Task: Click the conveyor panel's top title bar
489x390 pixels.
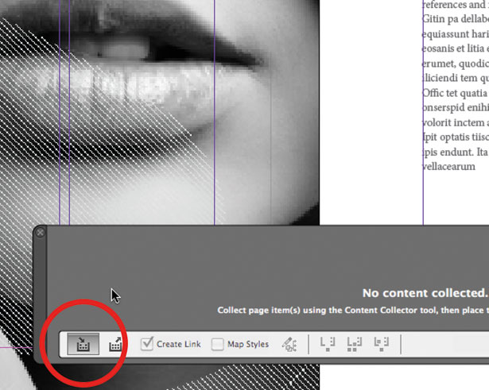Action: pyautogui.click(x=262, y=232)
